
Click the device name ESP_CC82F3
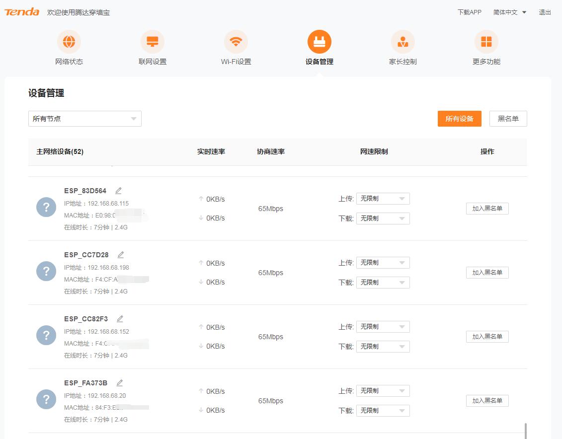coord(86,319)
